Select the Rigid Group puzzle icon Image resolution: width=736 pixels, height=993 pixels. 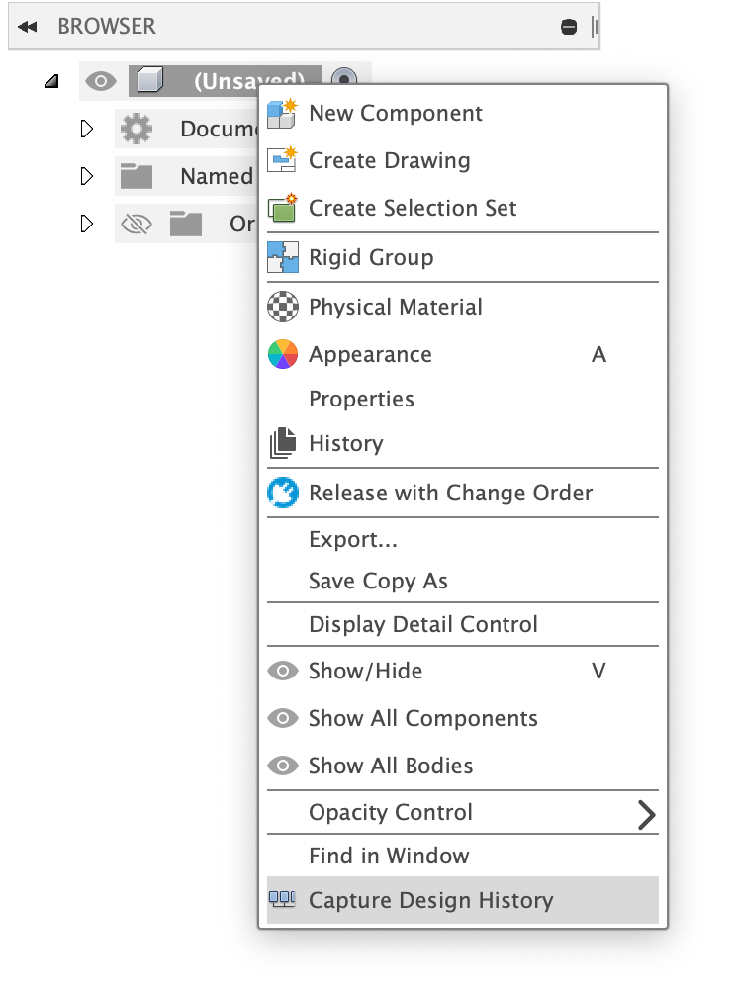point(283,256)
